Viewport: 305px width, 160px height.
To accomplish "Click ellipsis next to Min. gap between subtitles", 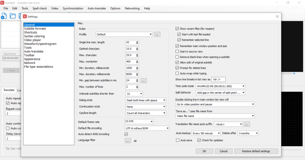I will (143, 81).
